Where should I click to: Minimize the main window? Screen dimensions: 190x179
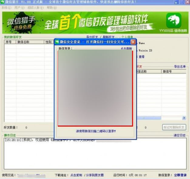(x=176, y=2)
